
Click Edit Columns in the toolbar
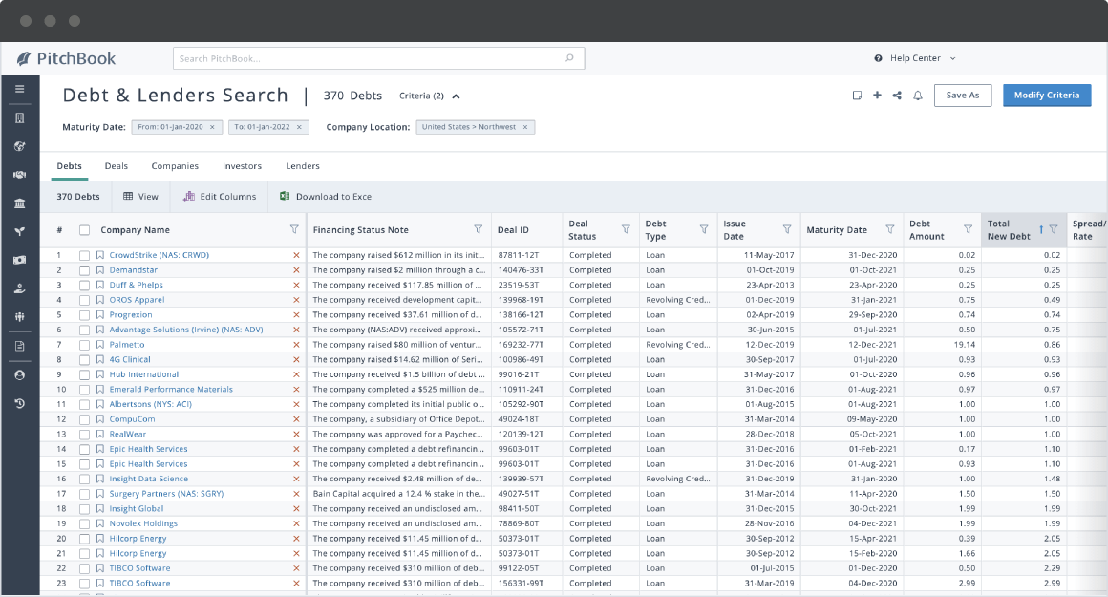pyautogui.click(x=220, y=197)
